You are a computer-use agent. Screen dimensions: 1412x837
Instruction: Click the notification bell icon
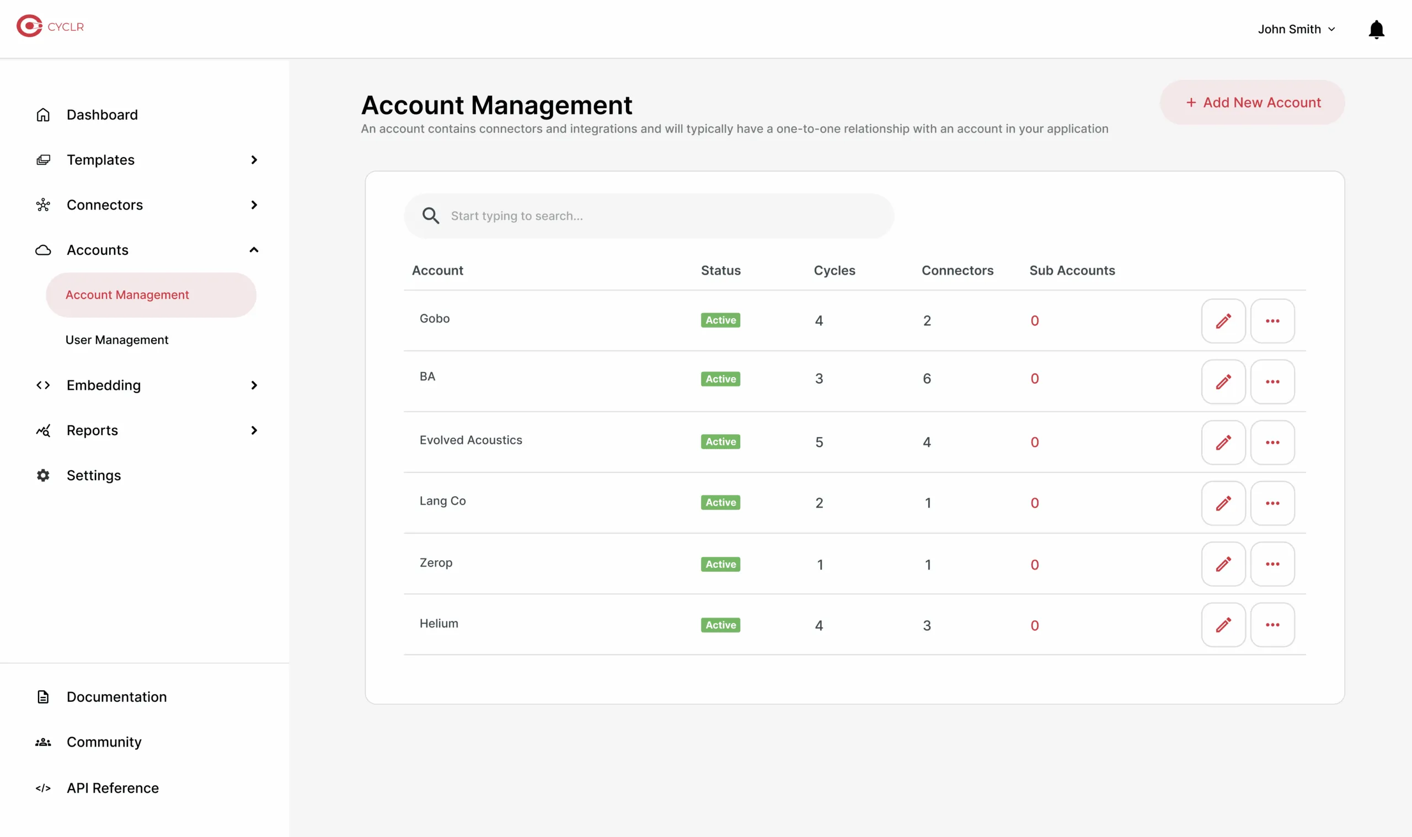pyautogui.click(x=1377, y=29)
